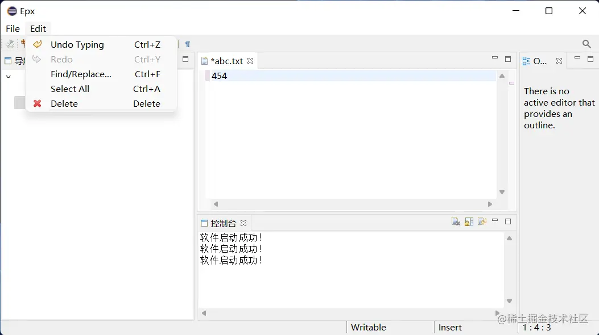Click editor horizontal scrollbar left arrow
Image resolution: width=599 pixels, height=335 pixels.
tap(216, 204)
